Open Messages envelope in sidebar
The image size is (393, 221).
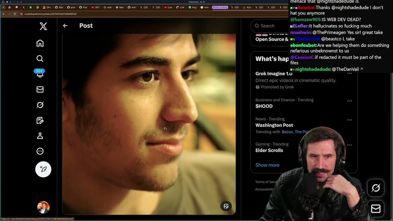40,89
